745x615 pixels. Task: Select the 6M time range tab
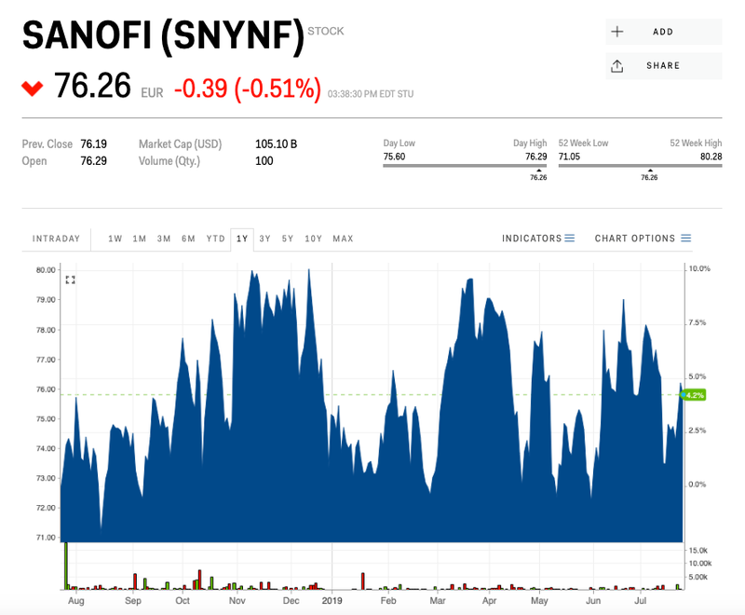click(188, 239)
